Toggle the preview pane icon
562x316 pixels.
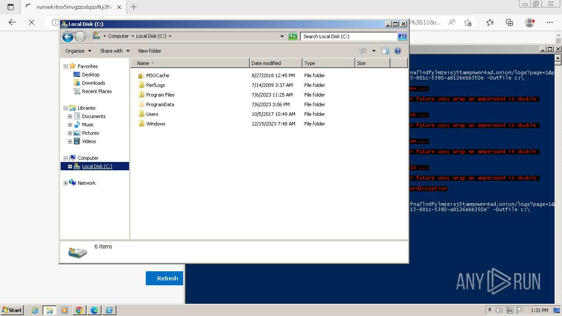[385, 51]
